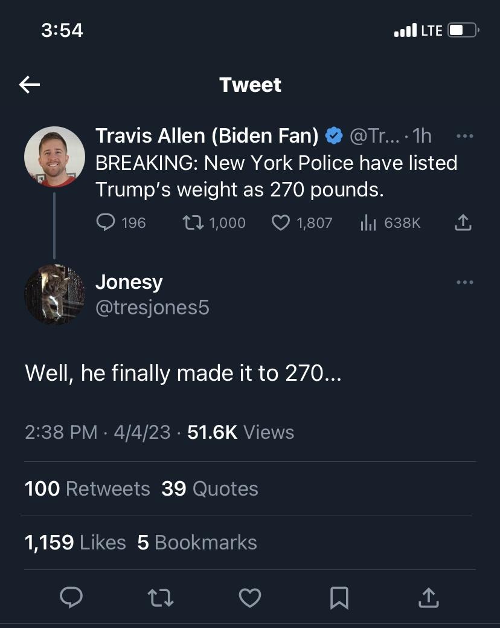This screenshot has height=628, width=500.
Task: Tap the Tweet header title
Action: point(249,85)
